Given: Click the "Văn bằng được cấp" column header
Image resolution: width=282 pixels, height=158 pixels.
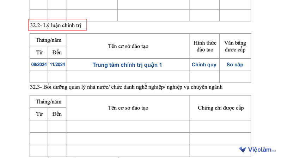Looking at the screenshot, I should (x=235, y=46).
